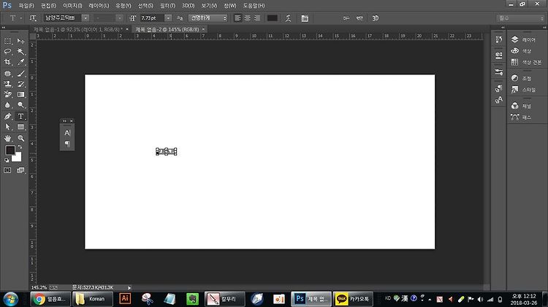The height and width of the screenshot is (307, 548).
Task: Select the Pen tool
Action: 8,116
